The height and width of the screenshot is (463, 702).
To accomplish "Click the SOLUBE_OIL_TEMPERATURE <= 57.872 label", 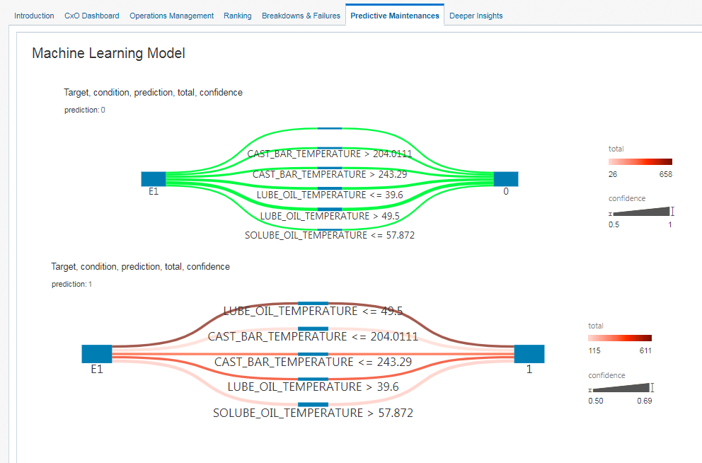I will [x=330, y=234].
